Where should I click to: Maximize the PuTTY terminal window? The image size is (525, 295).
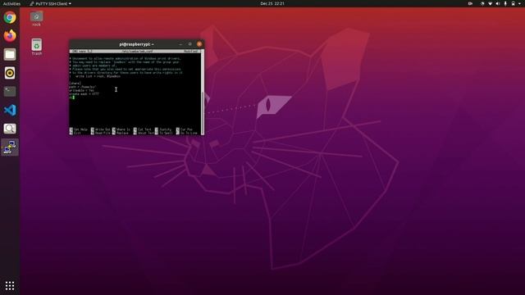189,44
